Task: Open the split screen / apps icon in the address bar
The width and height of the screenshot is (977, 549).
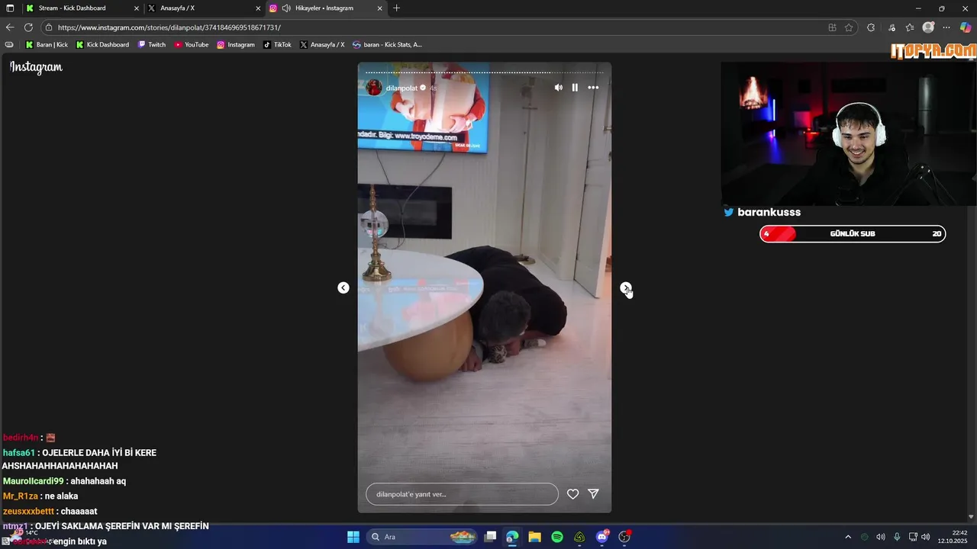Action: pos(832,27)
